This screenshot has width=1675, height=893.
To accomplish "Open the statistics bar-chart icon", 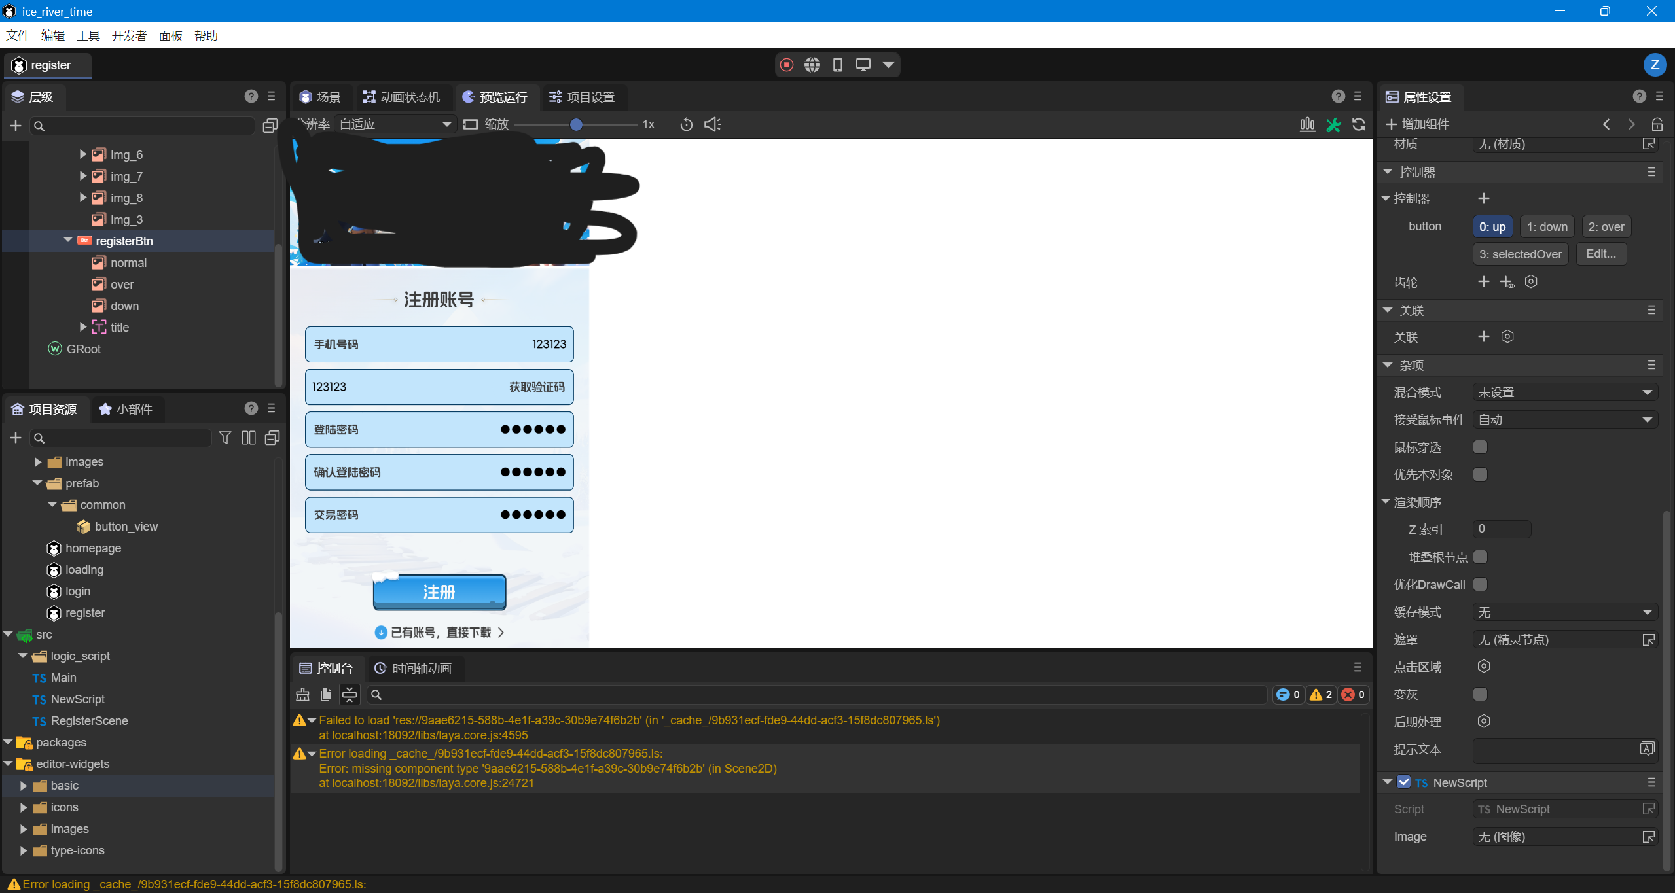I will 1307,124.
